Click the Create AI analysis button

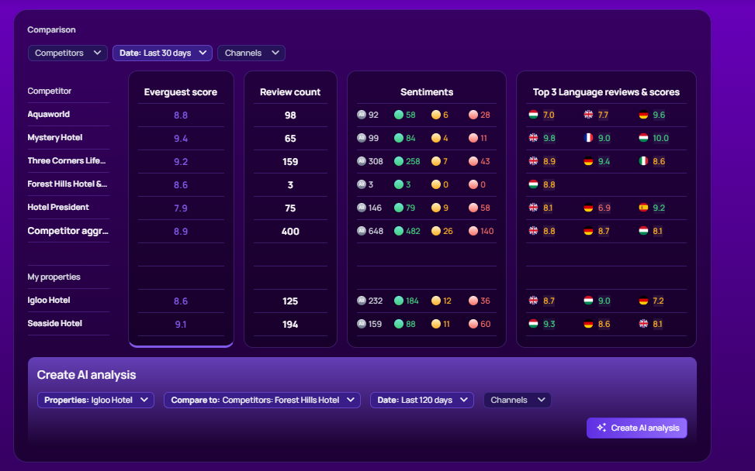(636, 428)
